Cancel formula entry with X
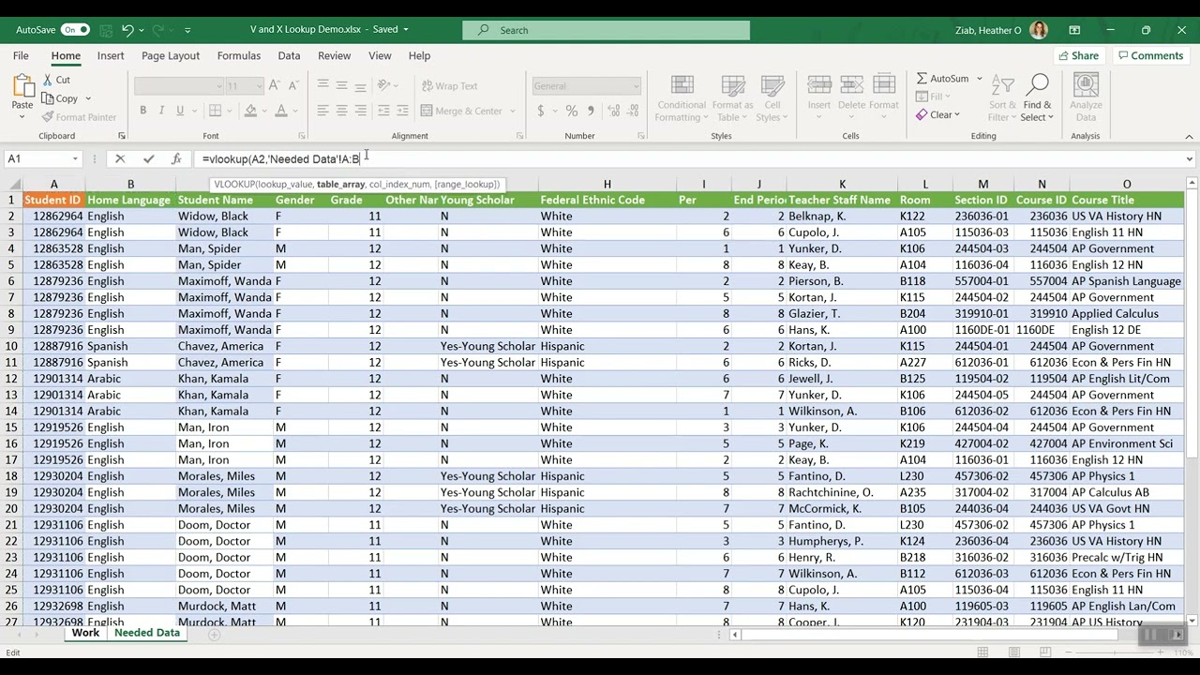1200x675 pixels. point(120,159)
